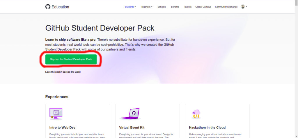Image resolution: width=298 pixels, height=138 pixels.
Task: Open the Benefits nav item
Action: [x=175, y=7]
